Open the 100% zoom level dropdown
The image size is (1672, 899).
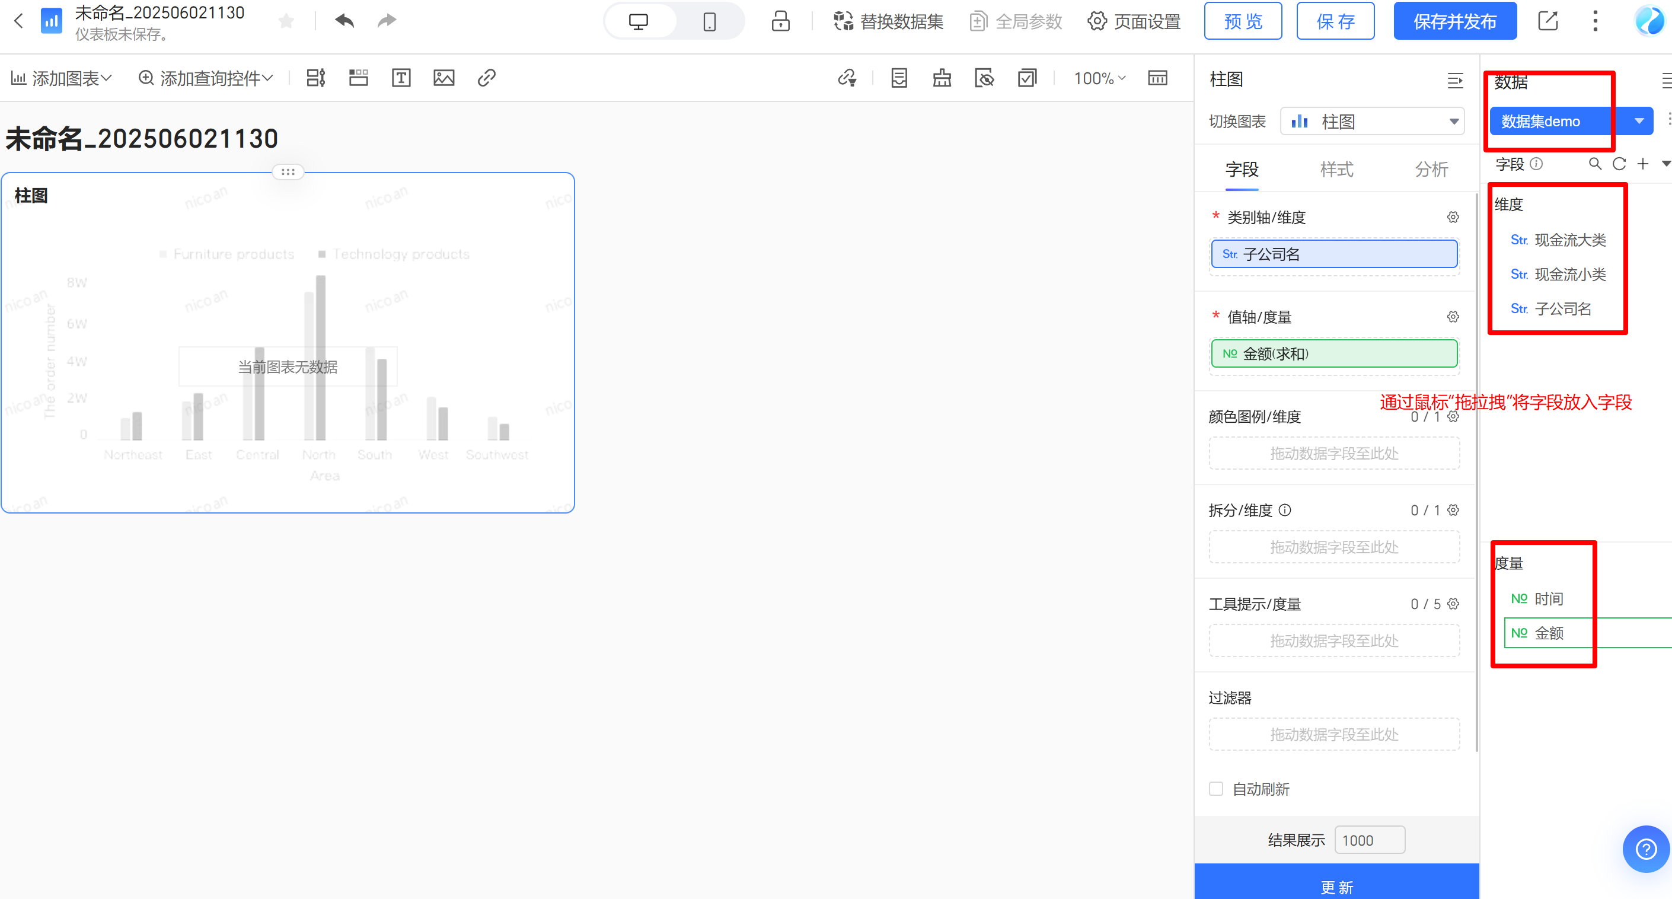[x=1099, y=78]
